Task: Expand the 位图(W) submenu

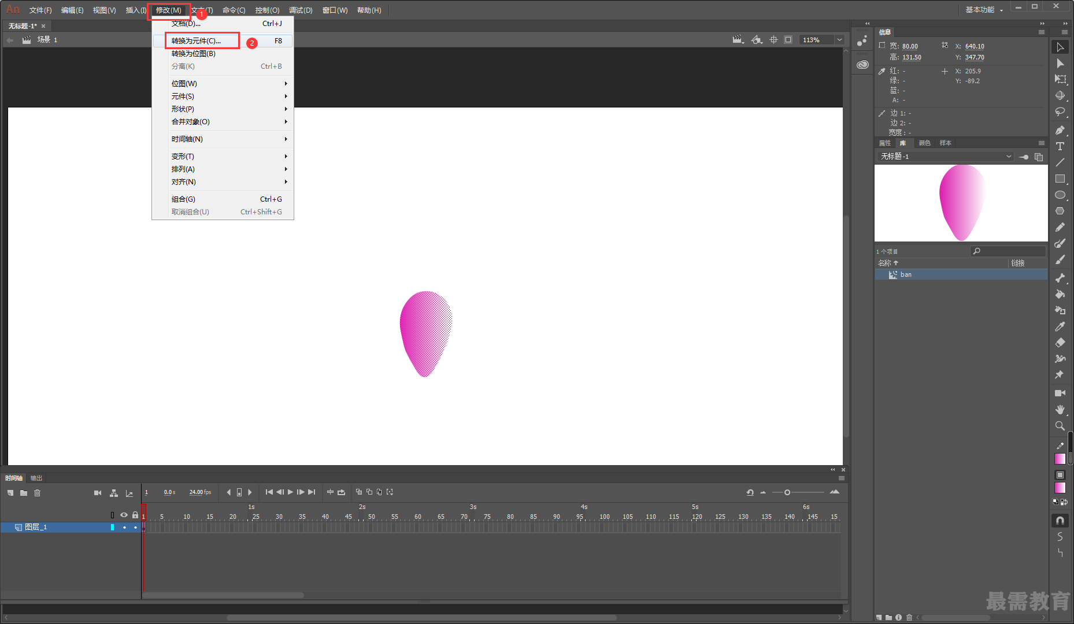Action: [x=223, y=84]
